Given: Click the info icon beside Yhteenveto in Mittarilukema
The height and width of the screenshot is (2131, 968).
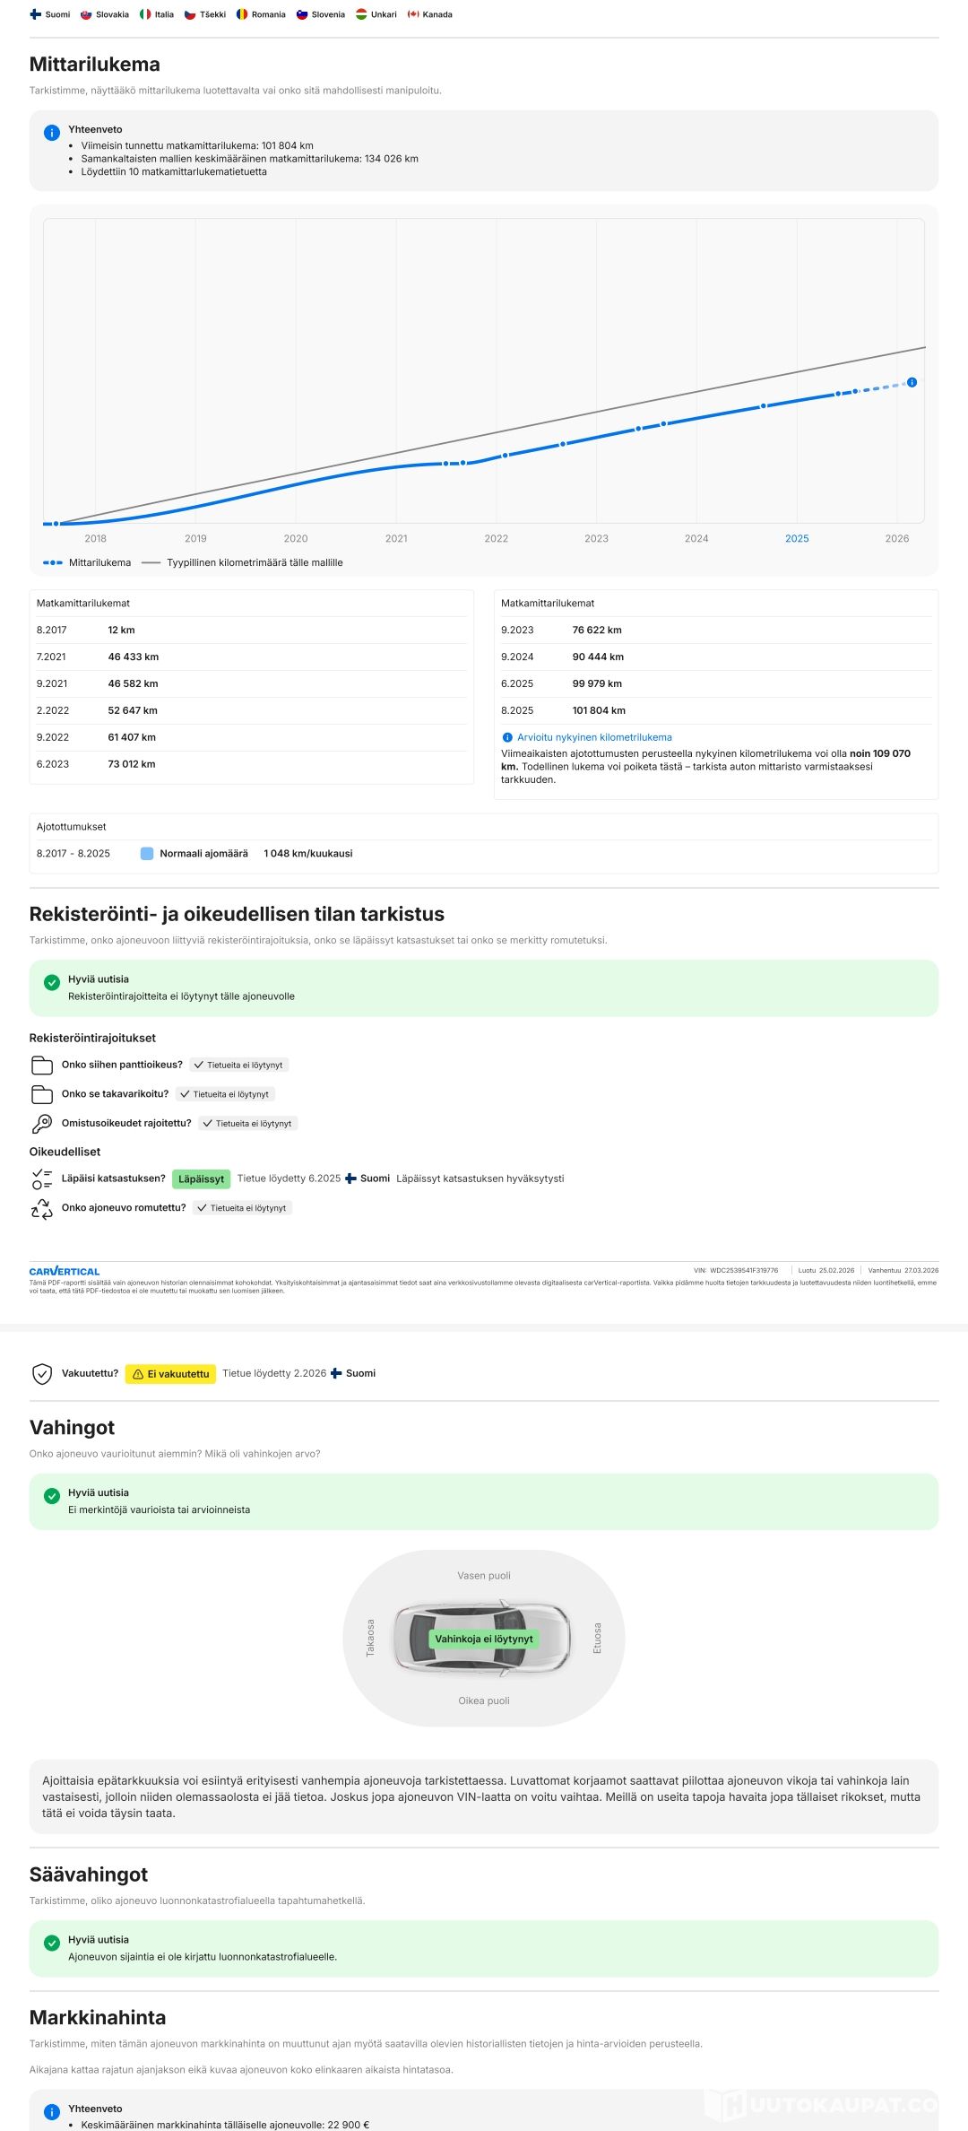Looking at the screenshot, I should pos(52,133).
